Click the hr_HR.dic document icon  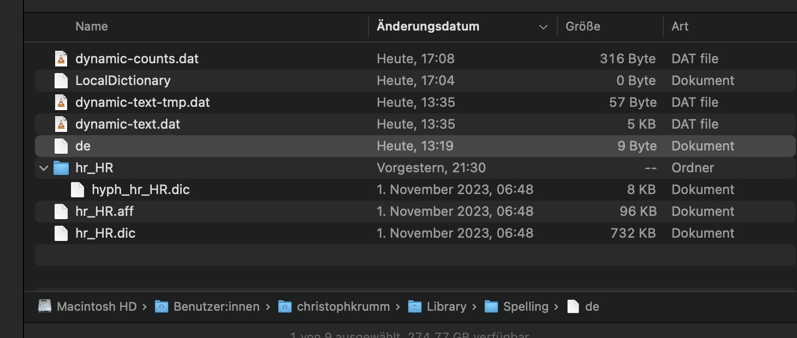pyautogui.click(x=61, y=233)
